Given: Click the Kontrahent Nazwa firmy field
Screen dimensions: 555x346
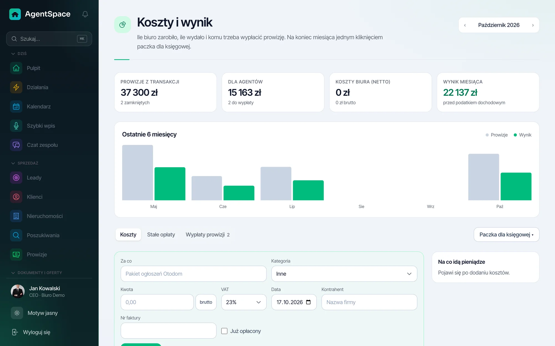Looking at the screenshot, I should (369, 302).
